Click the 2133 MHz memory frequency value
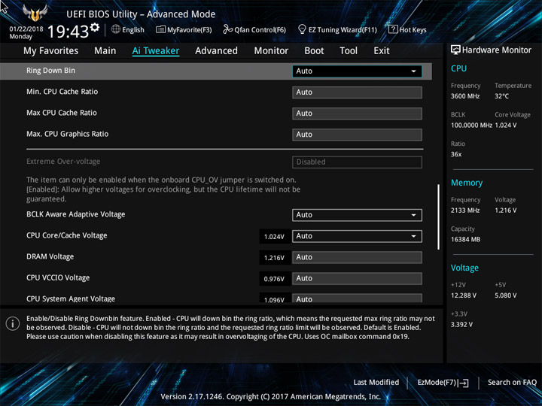542x406 pixels. [x=465, y=211]
